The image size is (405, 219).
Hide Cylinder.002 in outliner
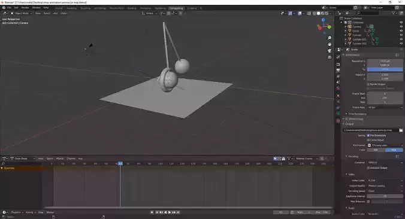pyautogui.click(x=401, y=44)
